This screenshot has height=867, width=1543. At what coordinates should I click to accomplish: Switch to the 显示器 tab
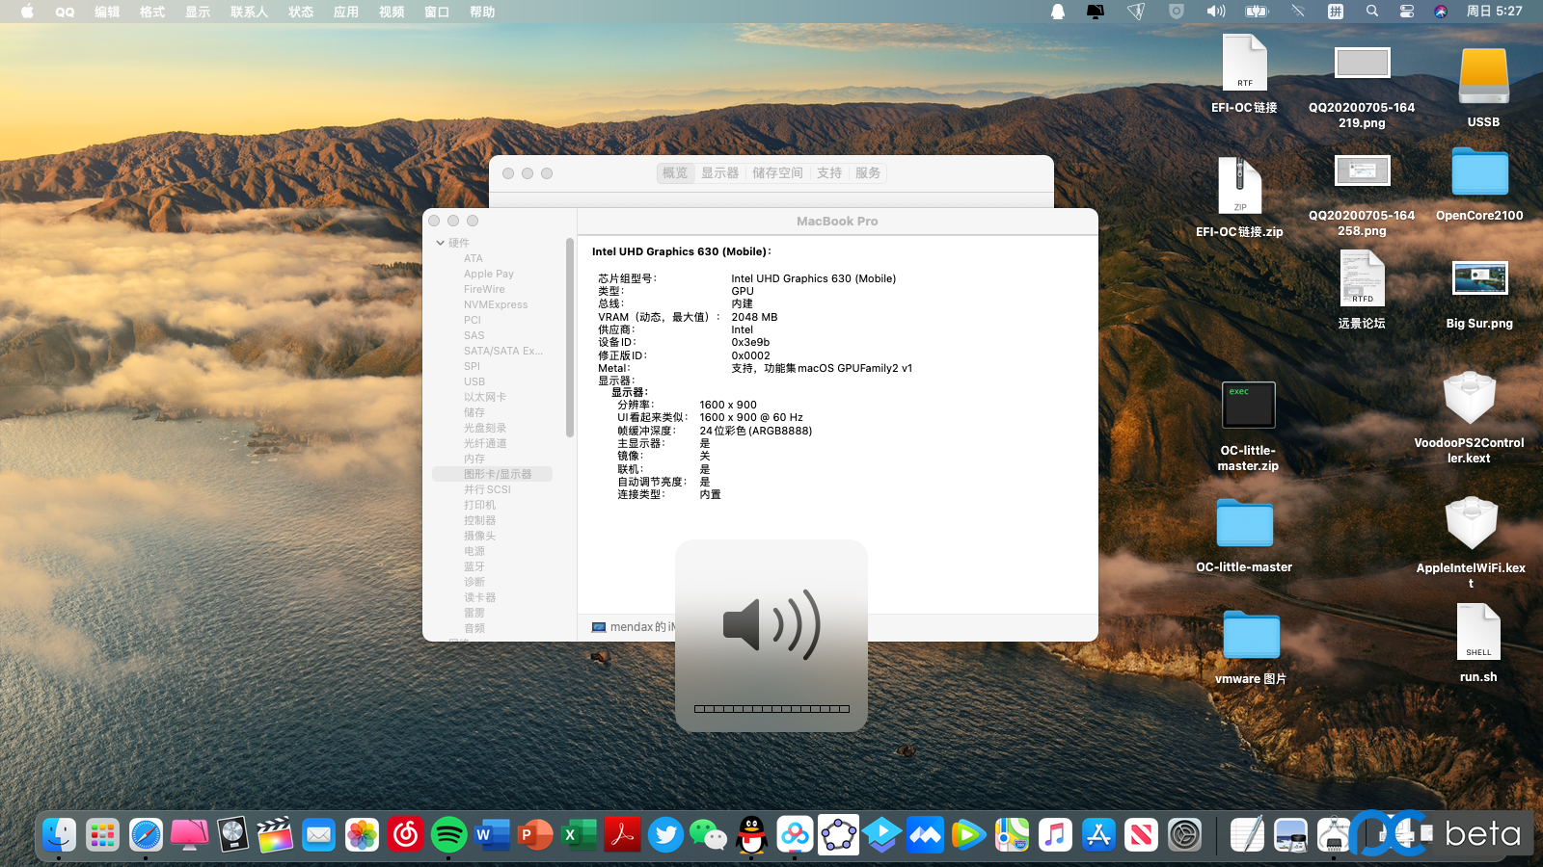pyautogui.click(x=719, y=173)
